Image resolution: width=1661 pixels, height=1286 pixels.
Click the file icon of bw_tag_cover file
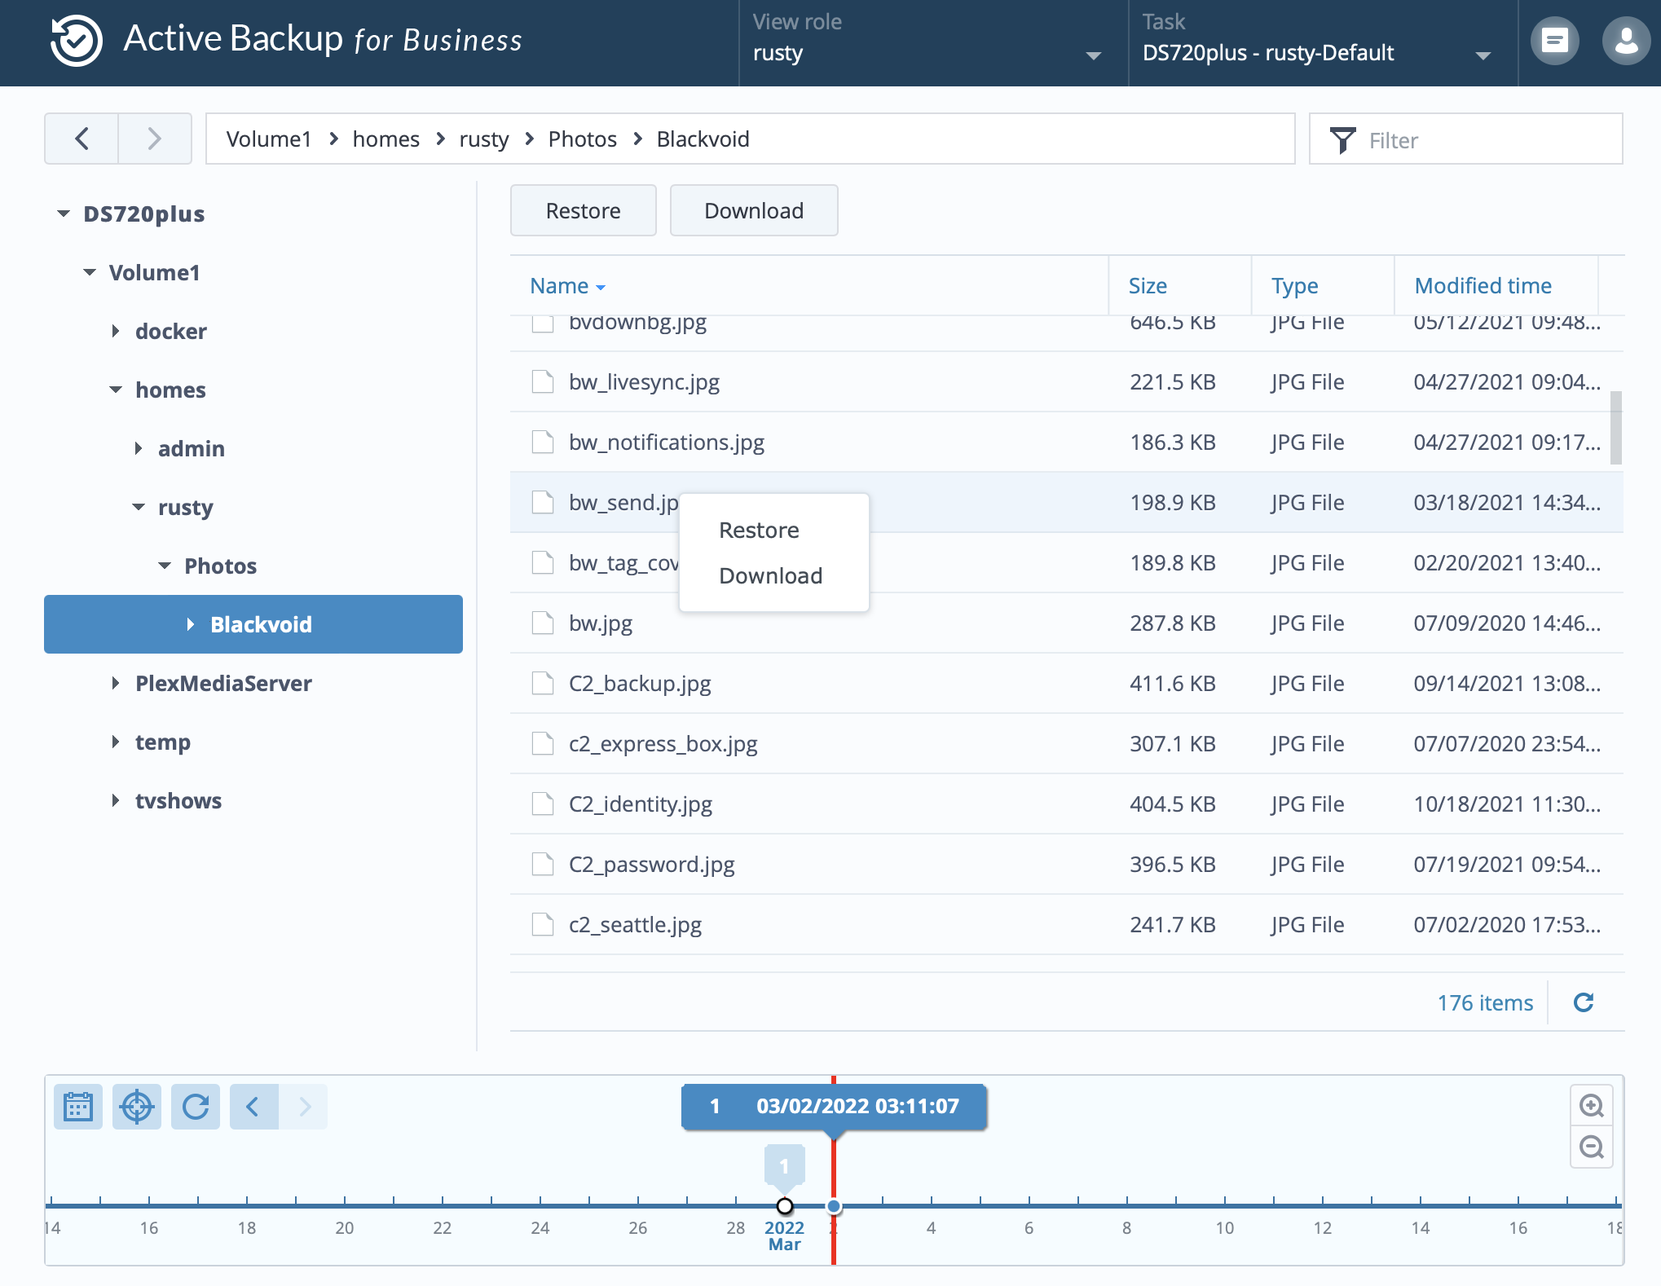(x=543, y=562)
